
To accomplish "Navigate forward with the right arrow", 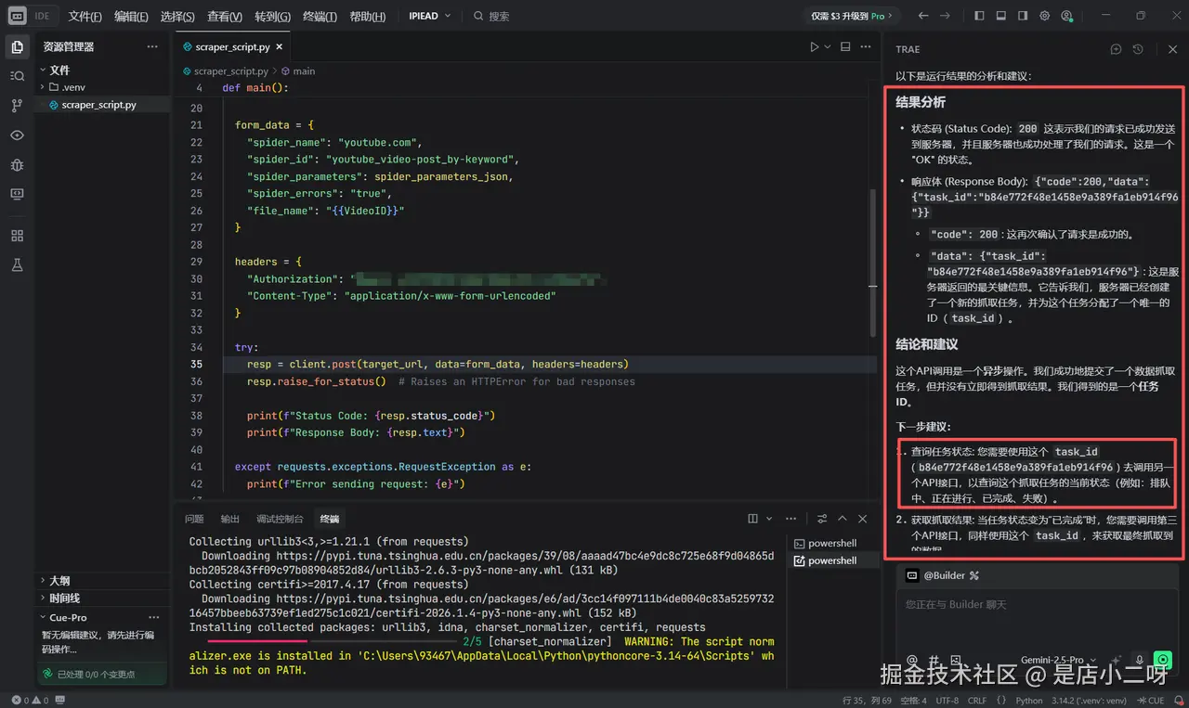I will tap(945, 16).
